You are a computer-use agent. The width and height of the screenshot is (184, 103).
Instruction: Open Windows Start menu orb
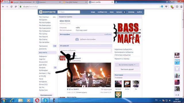(x=3, y=100)
